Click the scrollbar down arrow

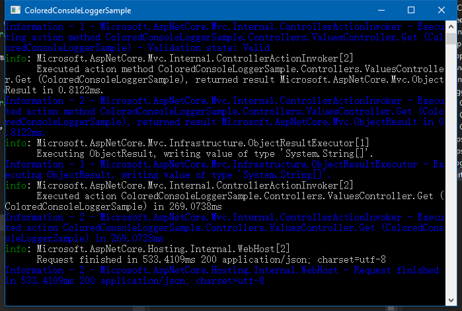click(x=451, y=300)
